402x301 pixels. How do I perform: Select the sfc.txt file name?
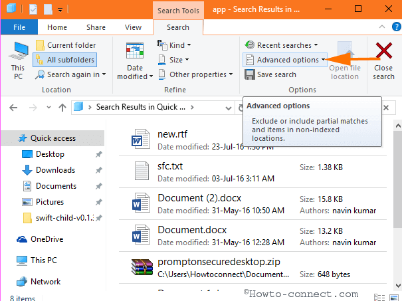170,166
